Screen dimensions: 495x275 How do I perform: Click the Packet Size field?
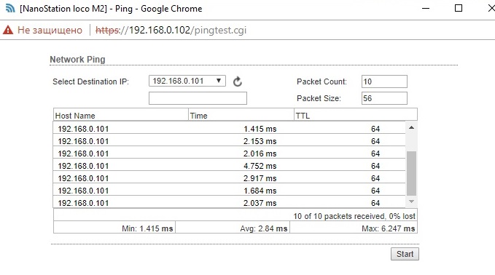(x=384, y=98)
